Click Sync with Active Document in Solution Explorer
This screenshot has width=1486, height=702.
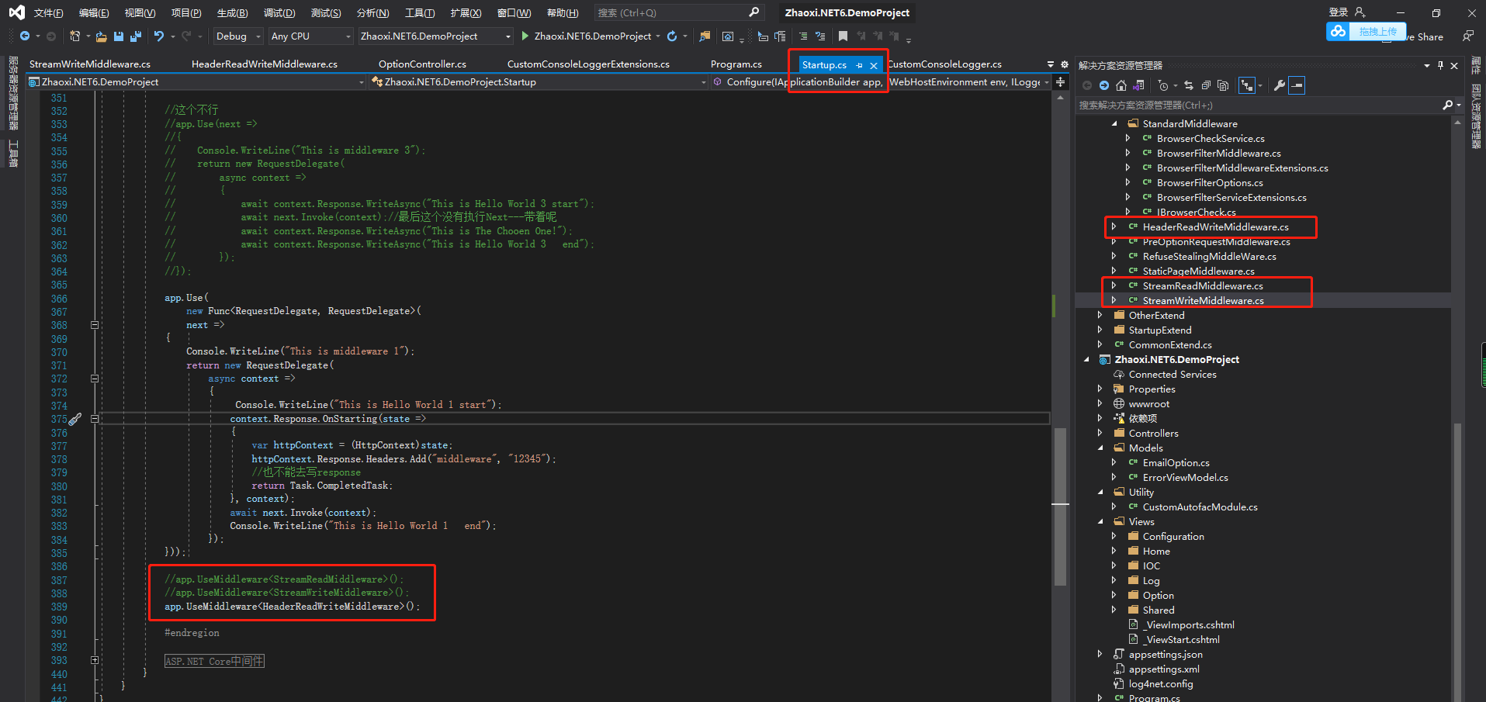pyautogui.click(x=1139, y=85)
